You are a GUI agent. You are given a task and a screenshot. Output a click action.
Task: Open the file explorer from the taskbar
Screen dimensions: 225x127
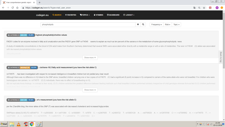[12, 124]
